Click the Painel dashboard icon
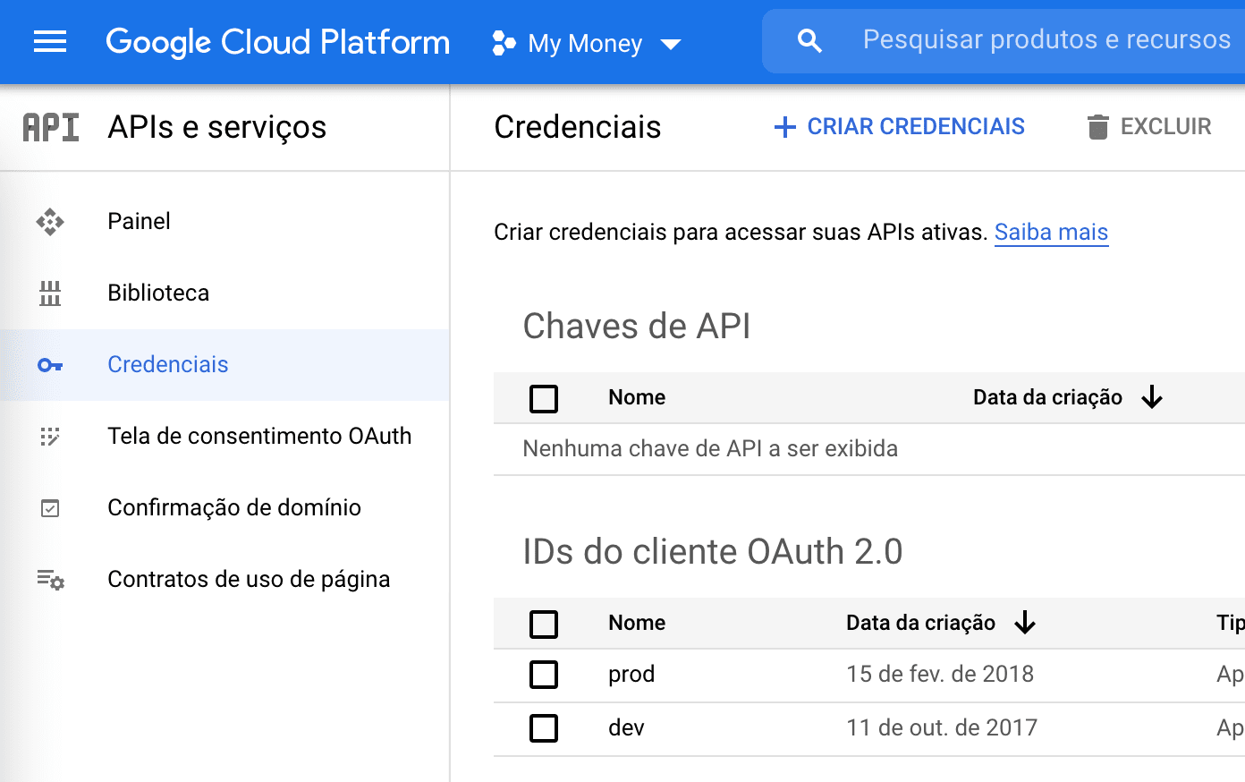The height and width of the screenshot is (782, 1245). click(x=50, y=221)
